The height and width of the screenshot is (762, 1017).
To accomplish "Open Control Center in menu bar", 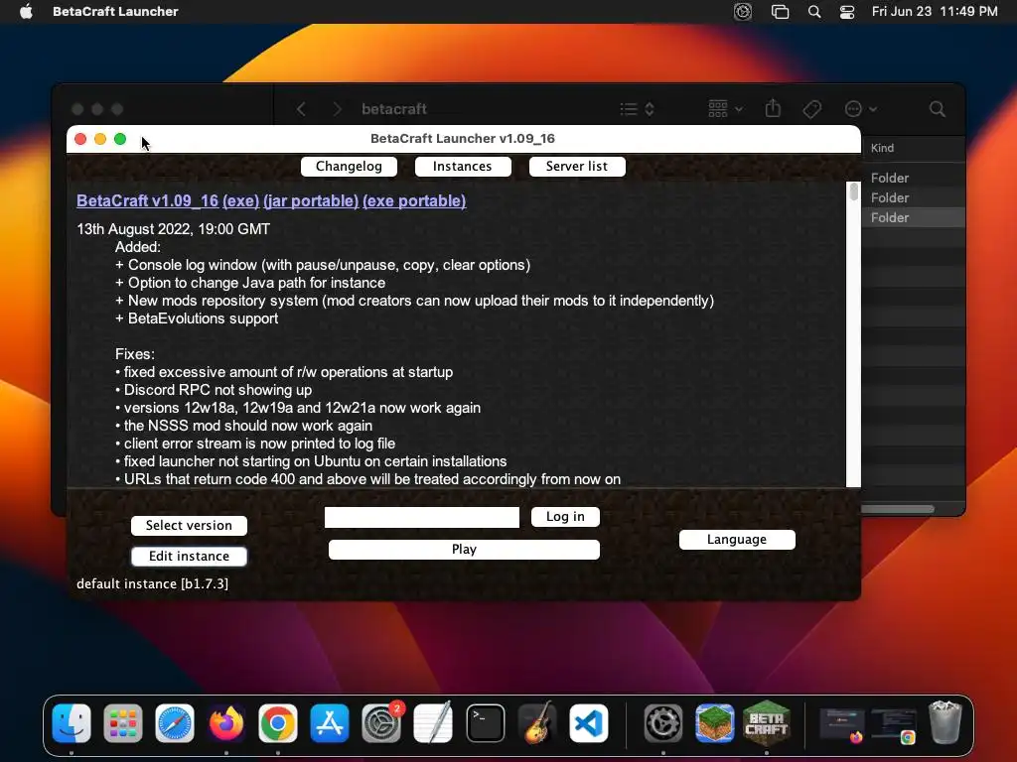I will (846, 12).
